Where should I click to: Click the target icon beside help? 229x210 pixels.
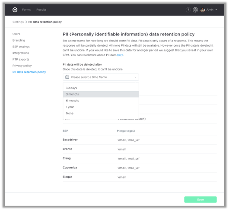coord(195,10)
